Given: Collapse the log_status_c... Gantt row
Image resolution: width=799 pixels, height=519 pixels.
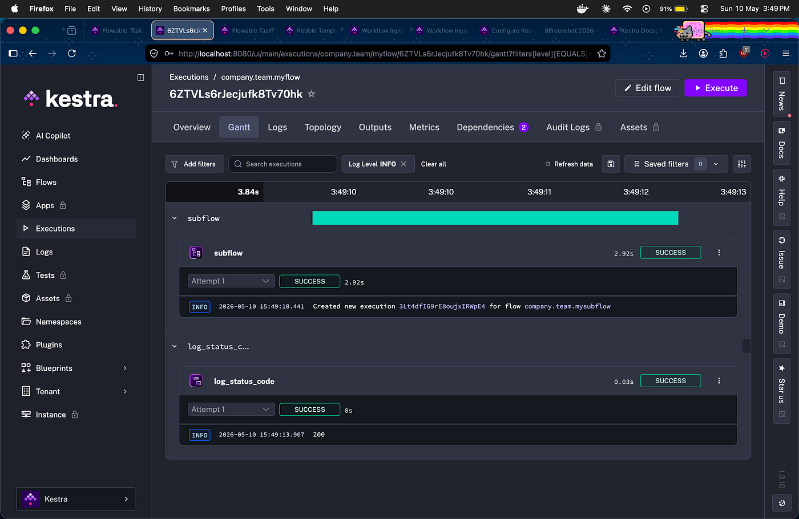Looking at the screenshot, I should pyautogui.click(x=175, y=347).
